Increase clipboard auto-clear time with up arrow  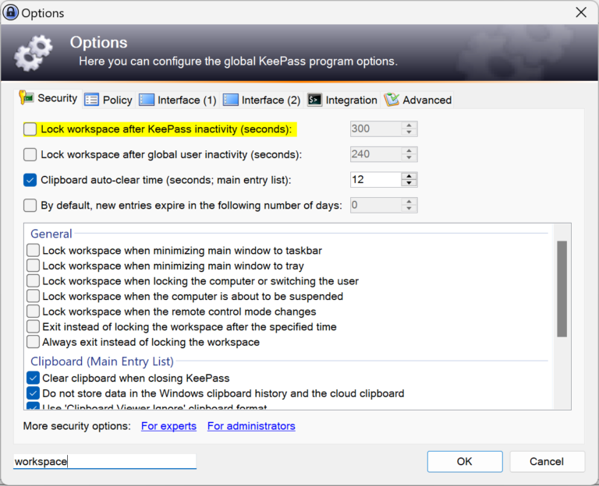(x=409, y=176)
